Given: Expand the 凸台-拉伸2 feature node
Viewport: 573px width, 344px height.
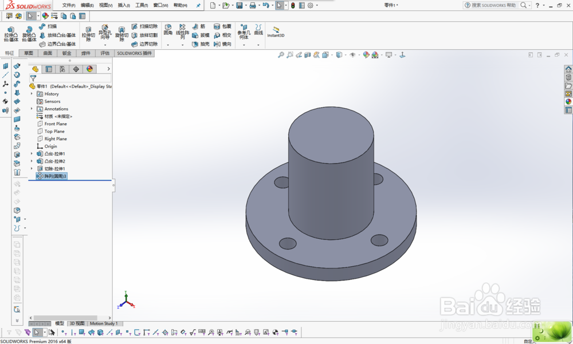Looking at the screenshot, I should click(x=32, y=161).
